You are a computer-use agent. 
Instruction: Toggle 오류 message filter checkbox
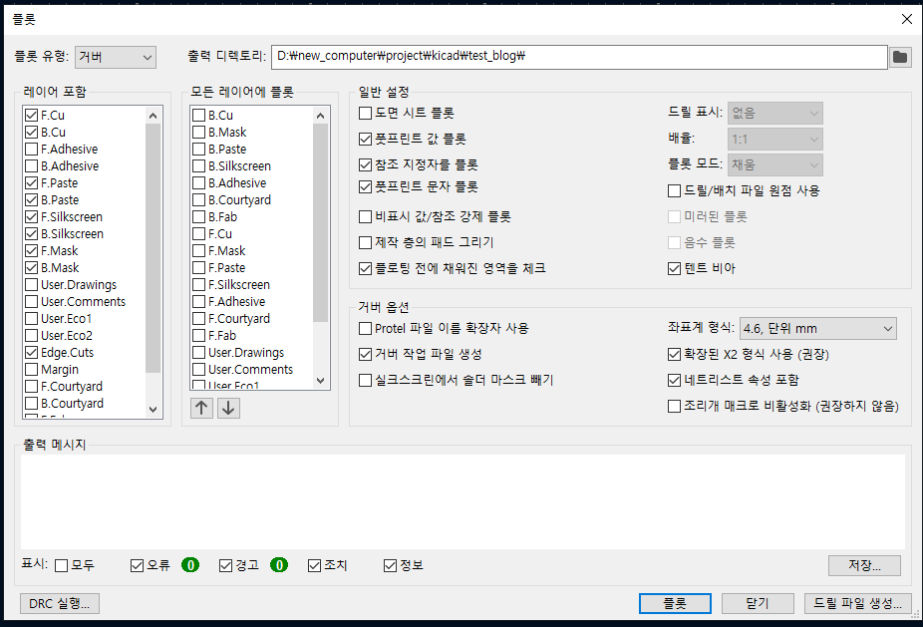[x=137, y=566]
